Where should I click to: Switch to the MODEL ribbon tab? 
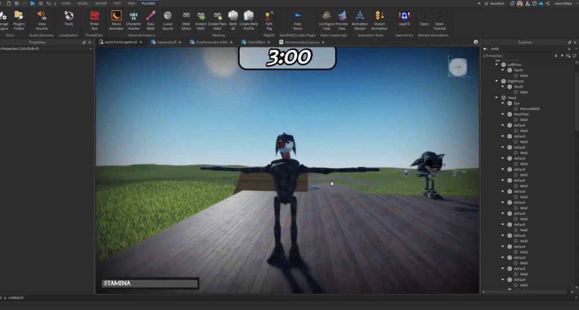tap(83, 3)
